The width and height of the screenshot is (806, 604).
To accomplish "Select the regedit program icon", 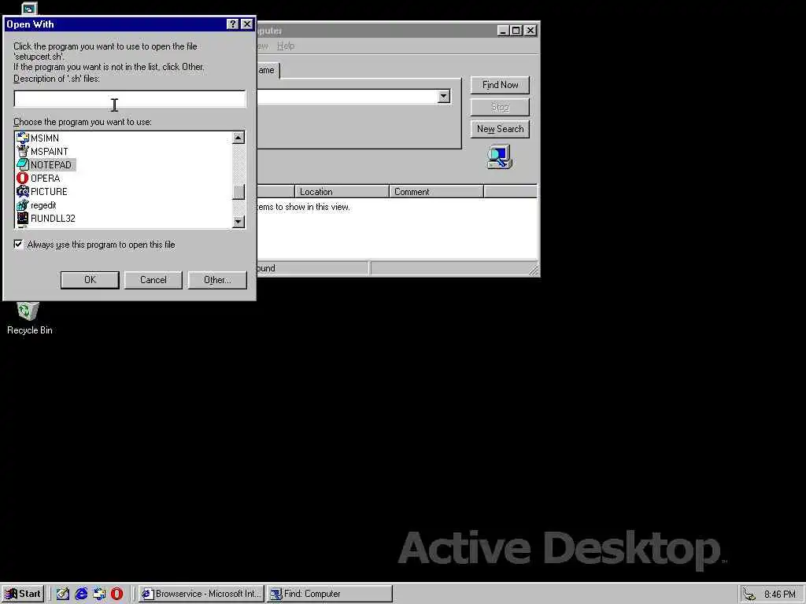I will 23,205.
